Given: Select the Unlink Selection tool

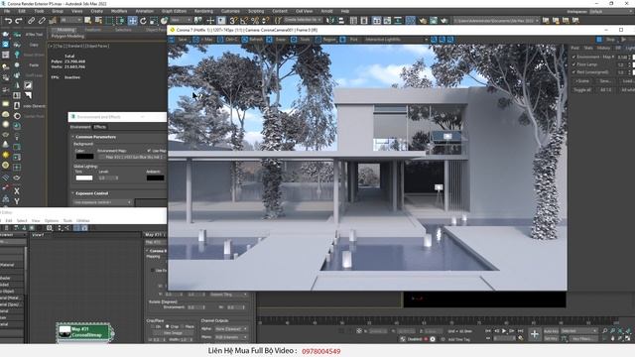Looking at the screenshot, I should tap(42, 20).
